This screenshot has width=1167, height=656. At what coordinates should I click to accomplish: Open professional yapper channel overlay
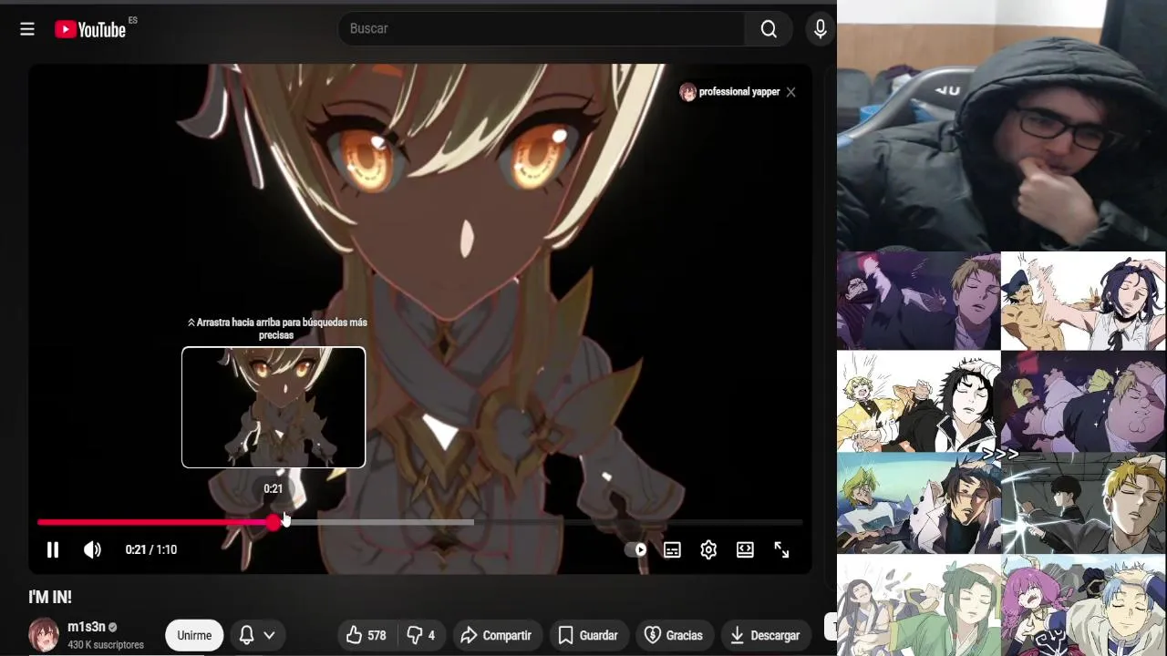pos(730,92)
